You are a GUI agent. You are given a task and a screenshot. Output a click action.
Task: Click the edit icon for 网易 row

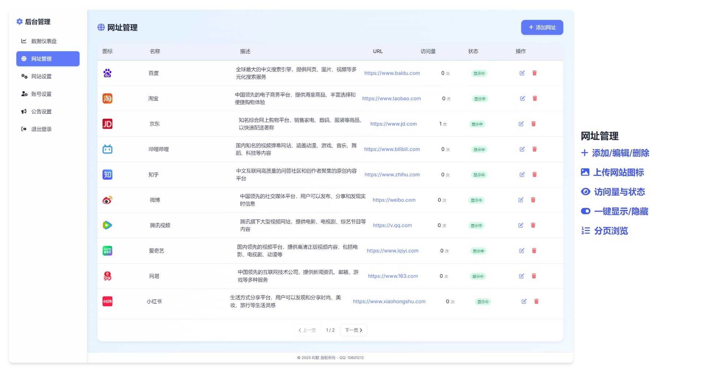coord(521,276)
